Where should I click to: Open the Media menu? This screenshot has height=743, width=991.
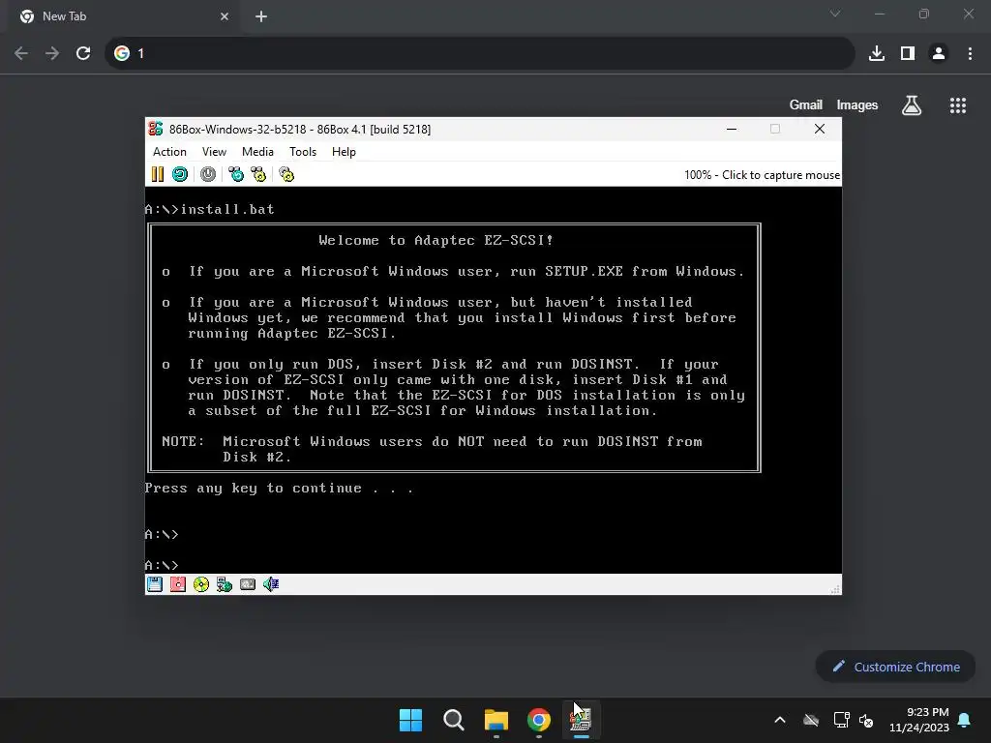pos(257,152)
